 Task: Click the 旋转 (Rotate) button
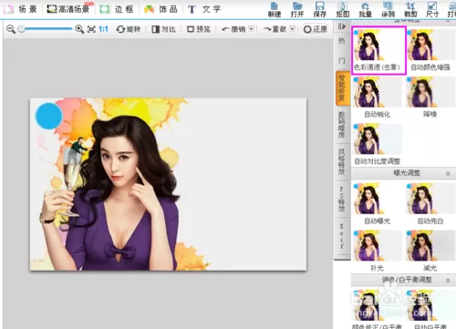pos(128,29)
